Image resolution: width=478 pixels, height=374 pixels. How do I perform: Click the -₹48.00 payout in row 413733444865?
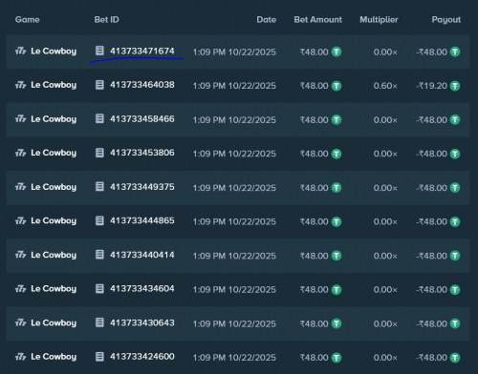coord(432,222)
